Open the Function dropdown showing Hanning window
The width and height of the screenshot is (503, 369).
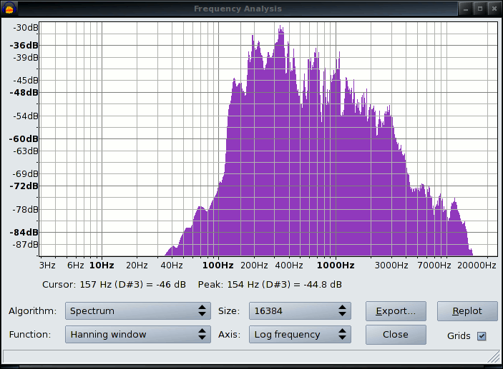(x=138, y=335)
